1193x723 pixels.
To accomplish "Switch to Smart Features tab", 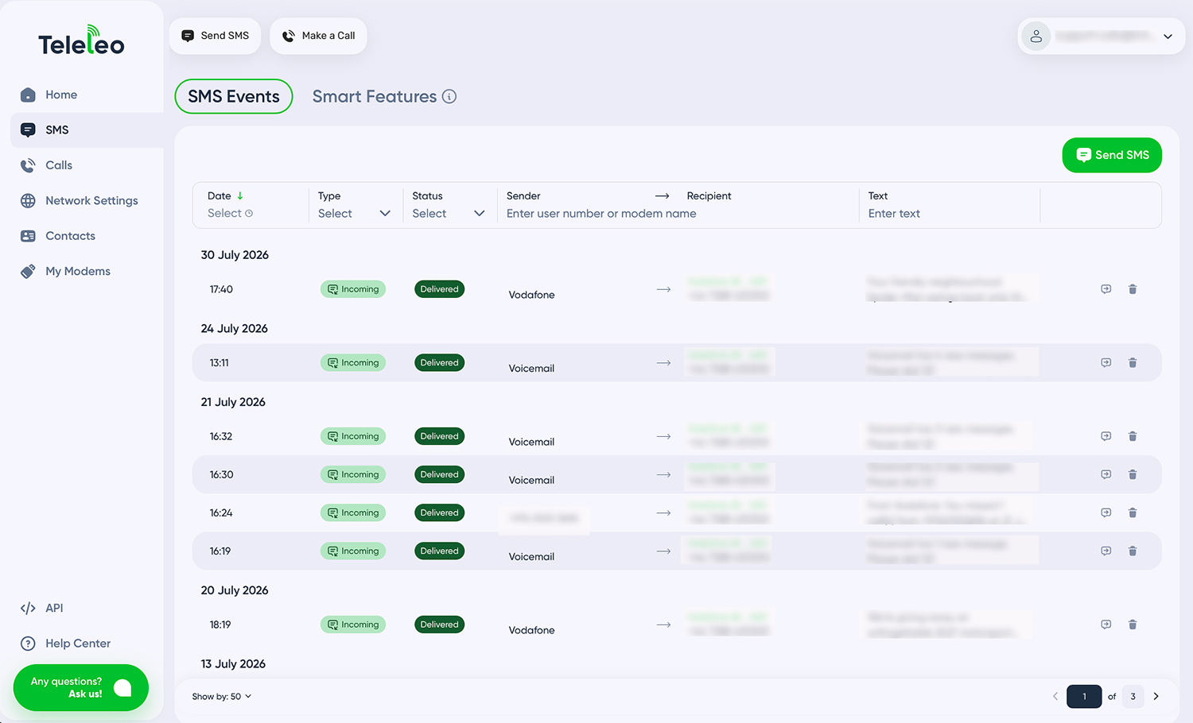I will pos(375,96).
